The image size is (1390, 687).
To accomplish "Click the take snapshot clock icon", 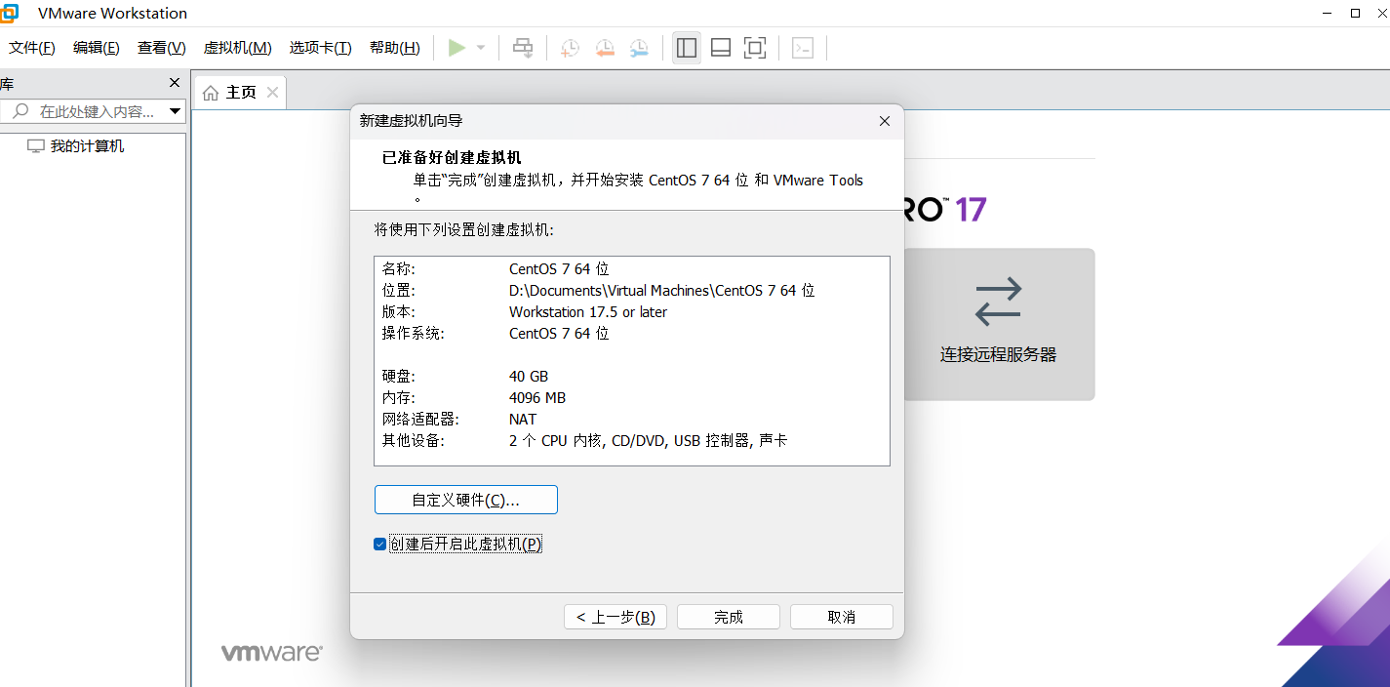I will point(570,48).
